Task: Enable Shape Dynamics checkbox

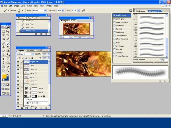Action: (114, 22)
